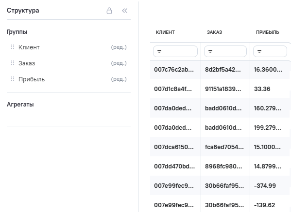Open (ред.) link for Прибыль group
291x212 pixels.
pos(119,79)
